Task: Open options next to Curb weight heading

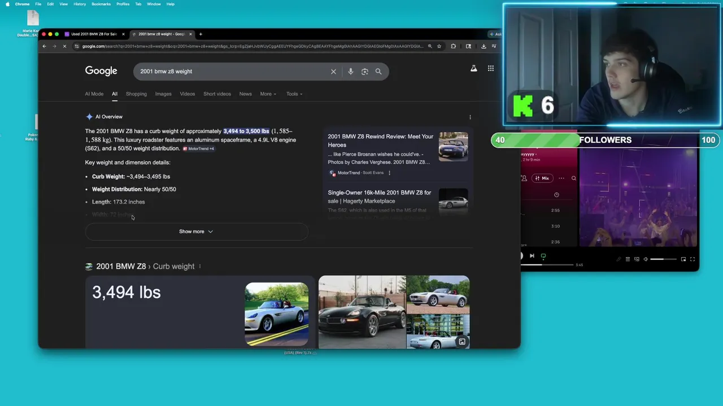Action: coord(199,266)
